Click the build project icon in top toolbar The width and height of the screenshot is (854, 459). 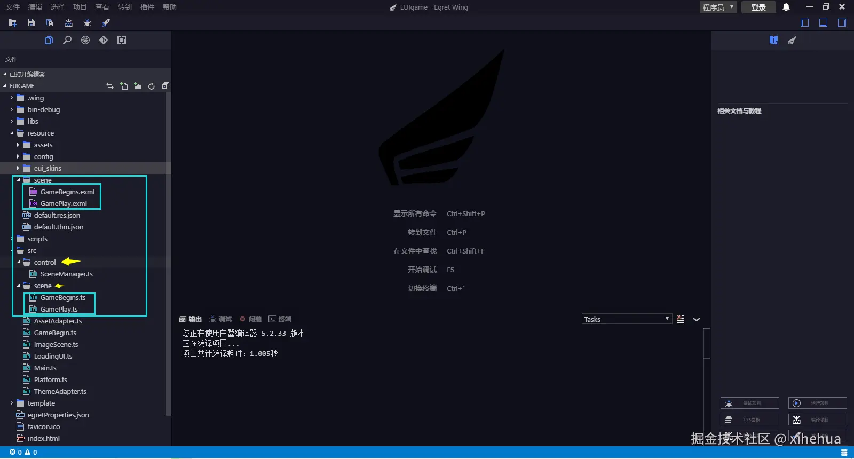[68, 23]
